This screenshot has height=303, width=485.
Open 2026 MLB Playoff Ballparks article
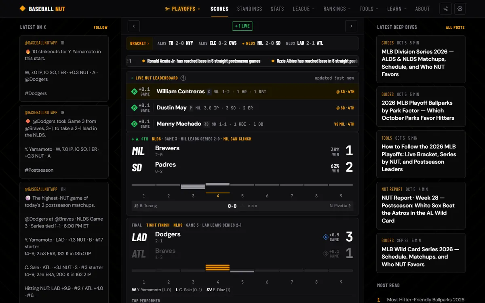(421, 107)
